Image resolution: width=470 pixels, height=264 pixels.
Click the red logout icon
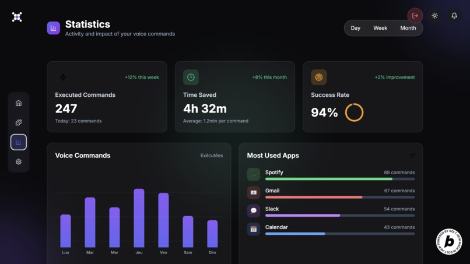[415, 16]
